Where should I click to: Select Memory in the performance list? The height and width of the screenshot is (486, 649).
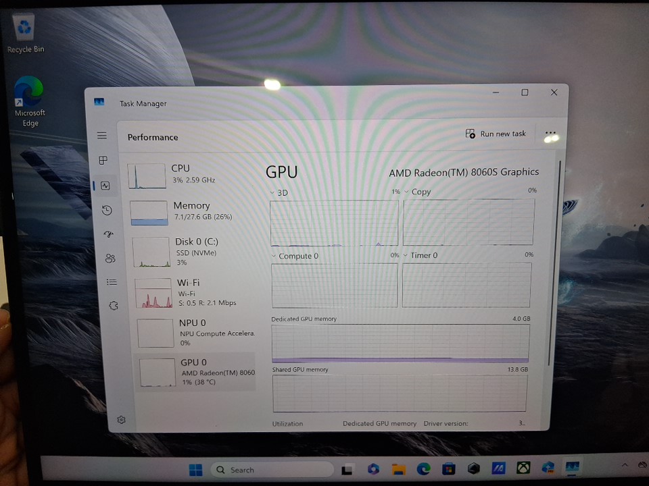pos(194,211)
